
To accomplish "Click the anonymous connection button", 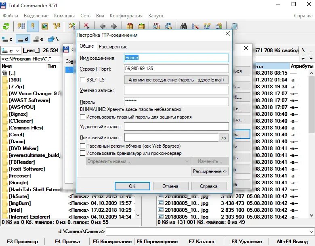I will pos(176,80).
